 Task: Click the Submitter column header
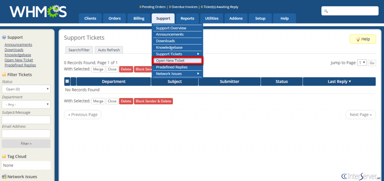229,82
